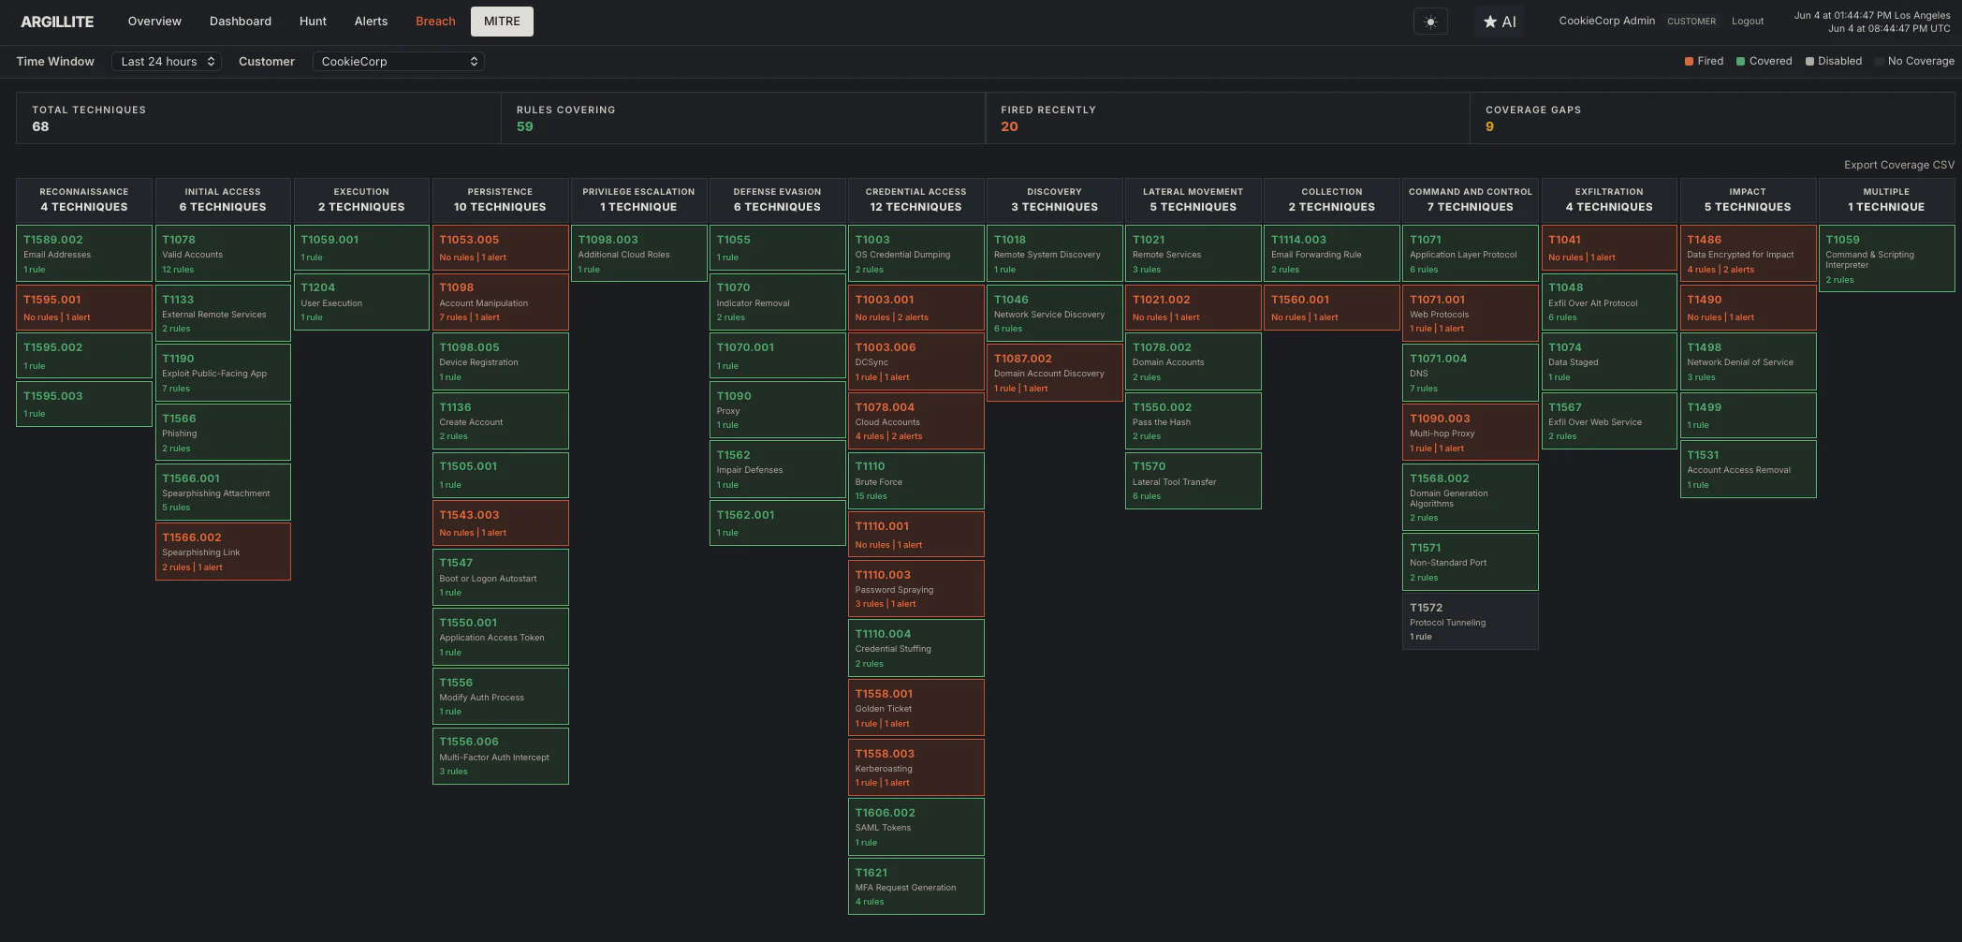Viewport: 1962px width, 942px height.
Task: Go to the Overview tab
Action: click(154, 21)
